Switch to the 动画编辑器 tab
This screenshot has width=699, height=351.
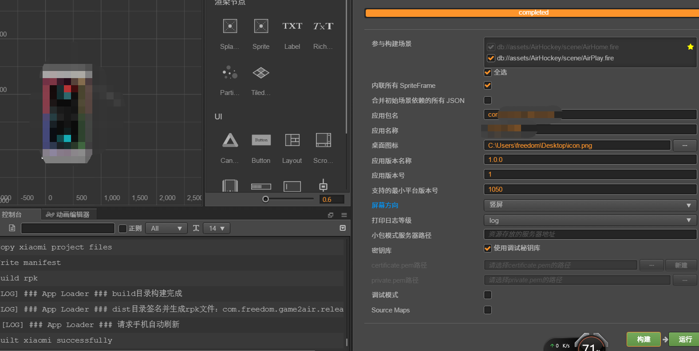(x=69, y=214)
